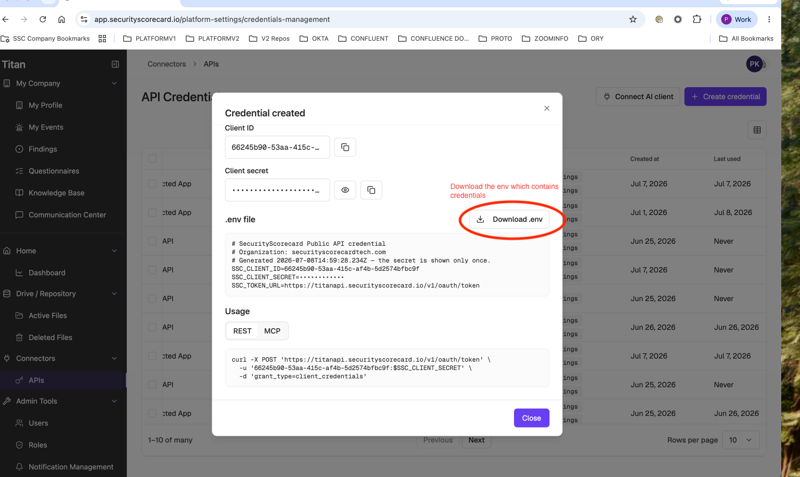Screen dimensions: 800x477
Task: Sort by Created at column
Action: [644, 159]
